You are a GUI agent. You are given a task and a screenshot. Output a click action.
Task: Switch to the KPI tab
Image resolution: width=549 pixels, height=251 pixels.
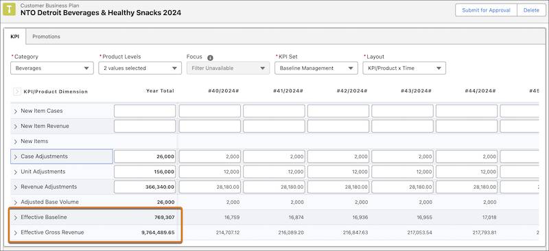tap(15, 36)
